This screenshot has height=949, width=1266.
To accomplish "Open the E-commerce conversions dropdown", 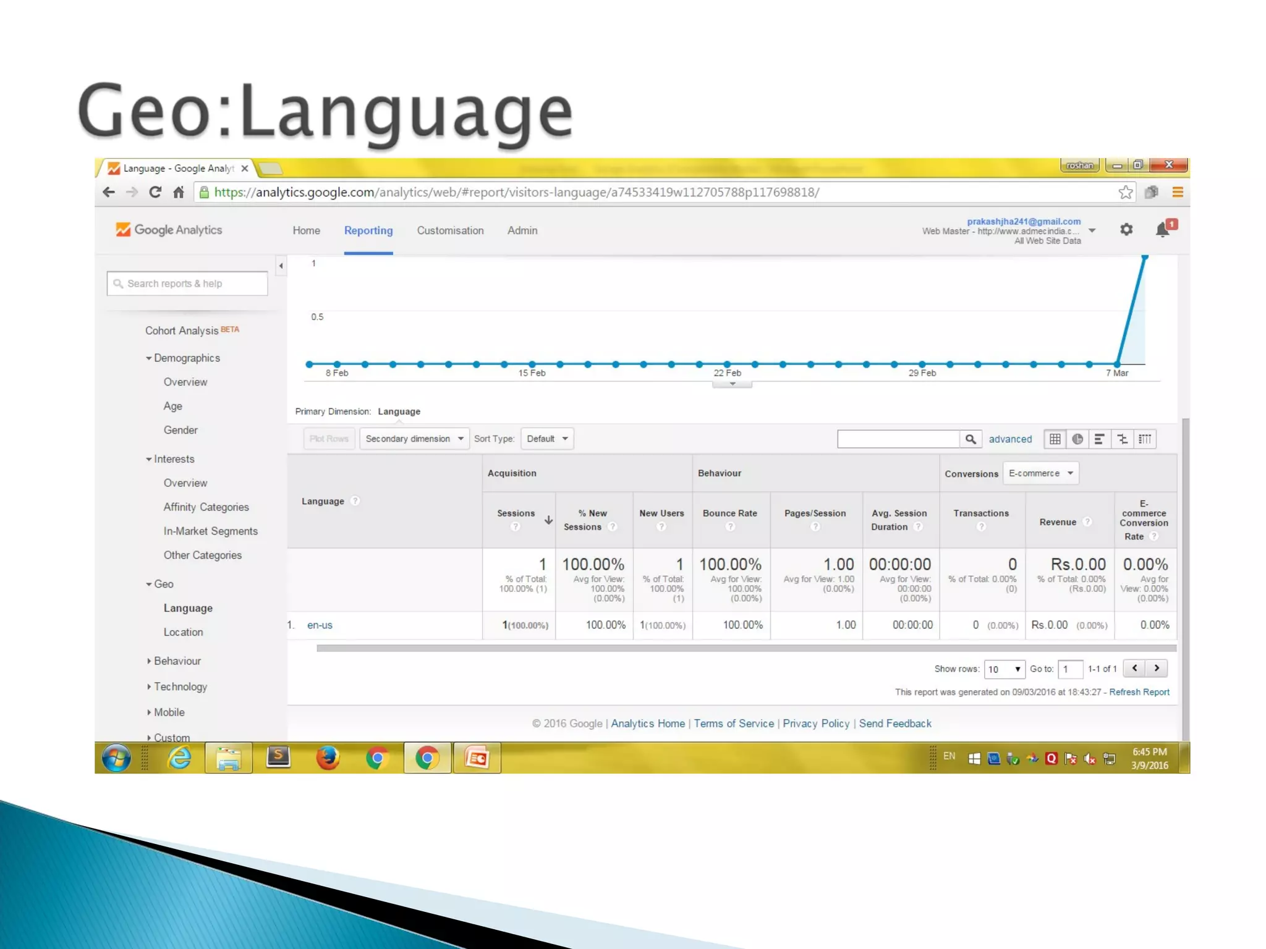I will tap(1040, 473).
